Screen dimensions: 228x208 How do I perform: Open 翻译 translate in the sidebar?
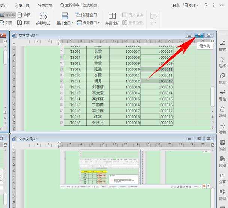click(x=222, y=195)
